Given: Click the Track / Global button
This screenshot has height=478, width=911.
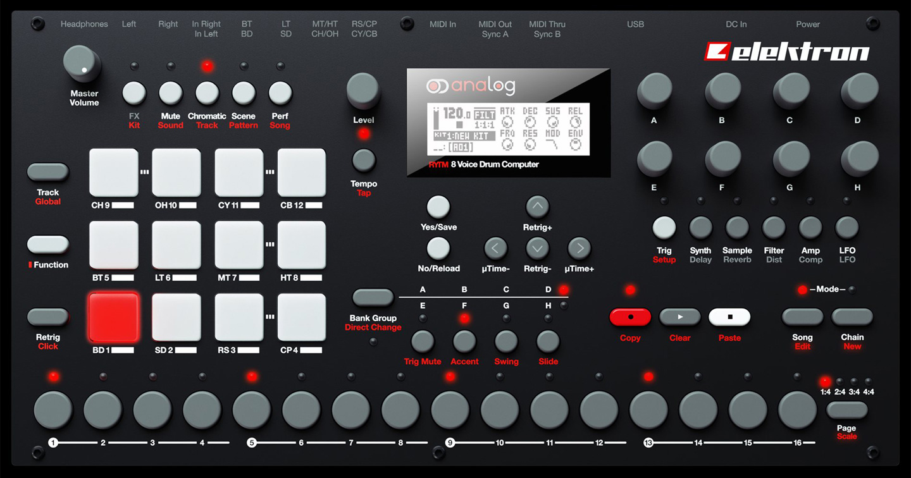Looking at the screenshot, I should 48,172.
